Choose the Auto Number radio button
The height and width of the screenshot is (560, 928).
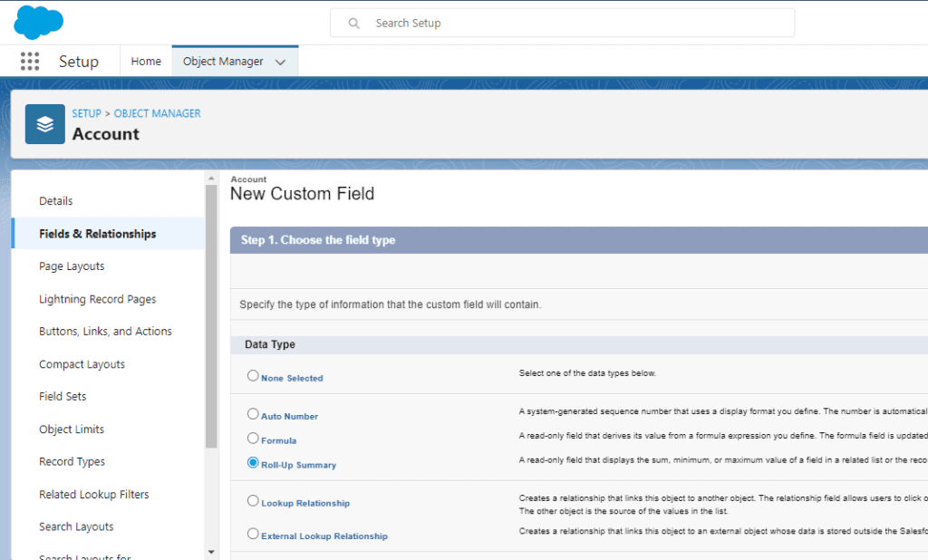(254, 414)
